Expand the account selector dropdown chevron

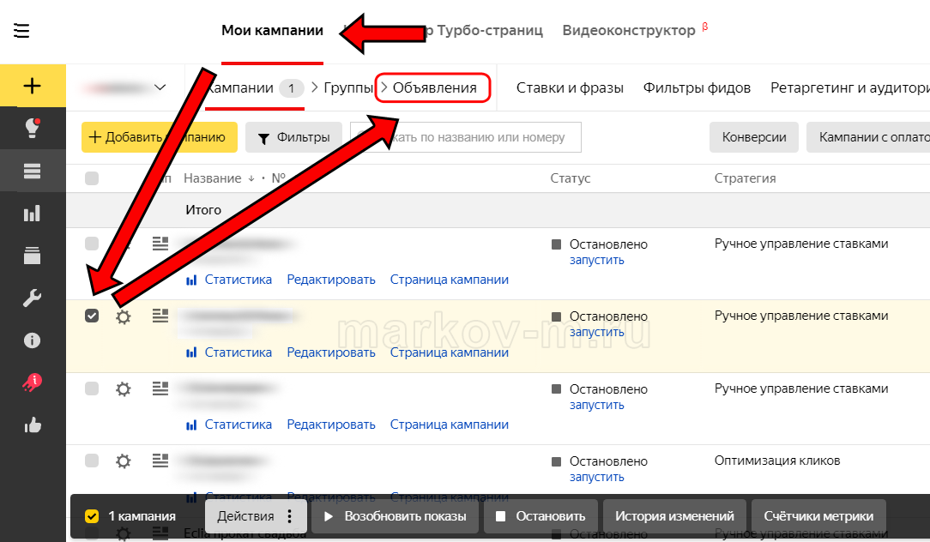[160, 87]
